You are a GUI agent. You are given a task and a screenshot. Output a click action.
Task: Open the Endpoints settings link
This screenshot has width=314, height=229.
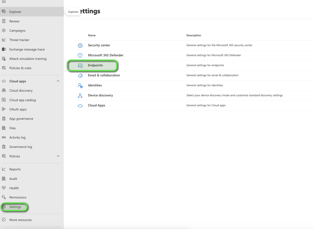(95, 65)
